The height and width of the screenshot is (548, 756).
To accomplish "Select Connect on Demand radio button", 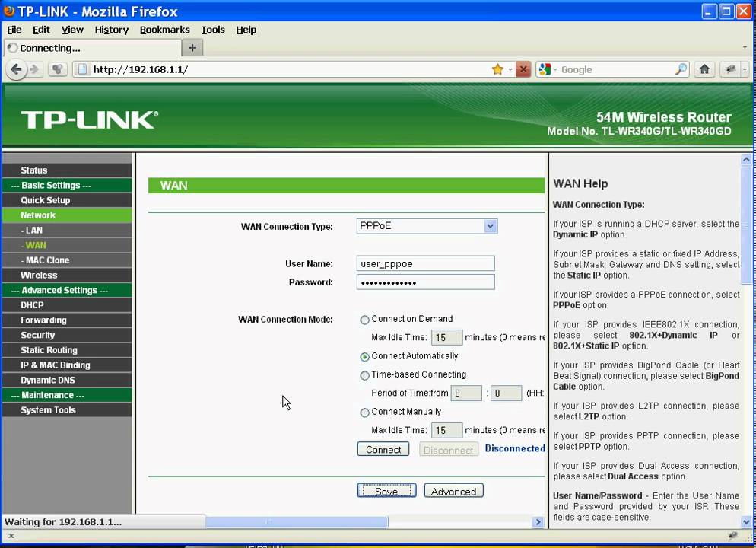I will [x=365, y=320].
